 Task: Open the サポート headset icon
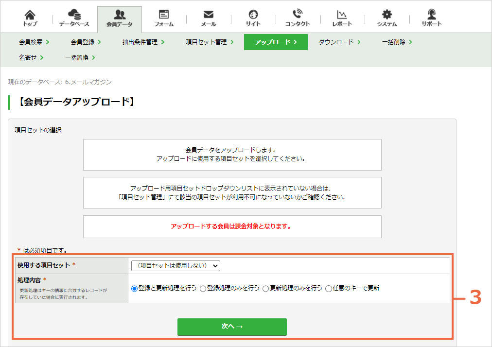(x=431, y=14)
